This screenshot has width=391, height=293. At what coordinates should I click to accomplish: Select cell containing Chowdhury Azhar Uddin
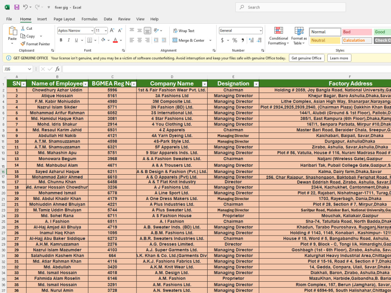(57, 90)
